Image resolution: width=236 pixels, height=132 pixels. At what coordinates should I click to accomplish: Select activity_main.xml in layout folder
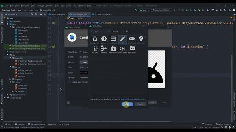[25, 70]
